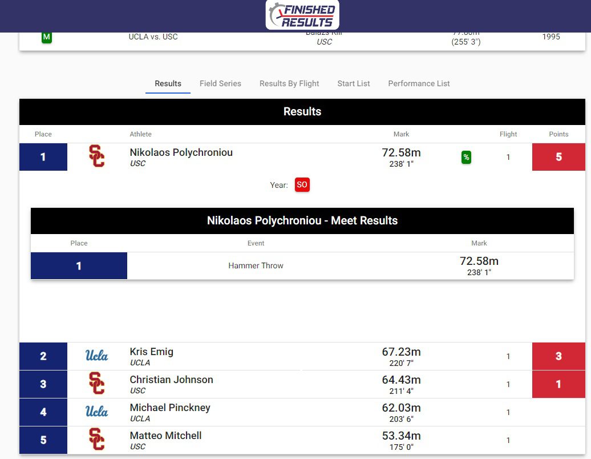Image resolution: width=591 pixels, height=459 pixels.
Task: Click UCLA logo beside Kris Emig
Action: (x=96, y=356)
